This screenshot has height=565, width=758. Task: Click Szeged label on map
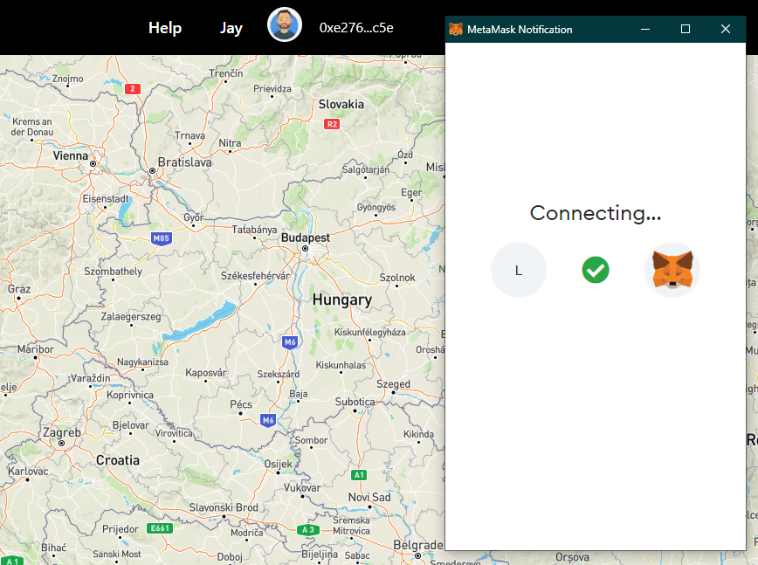[394, 384]
